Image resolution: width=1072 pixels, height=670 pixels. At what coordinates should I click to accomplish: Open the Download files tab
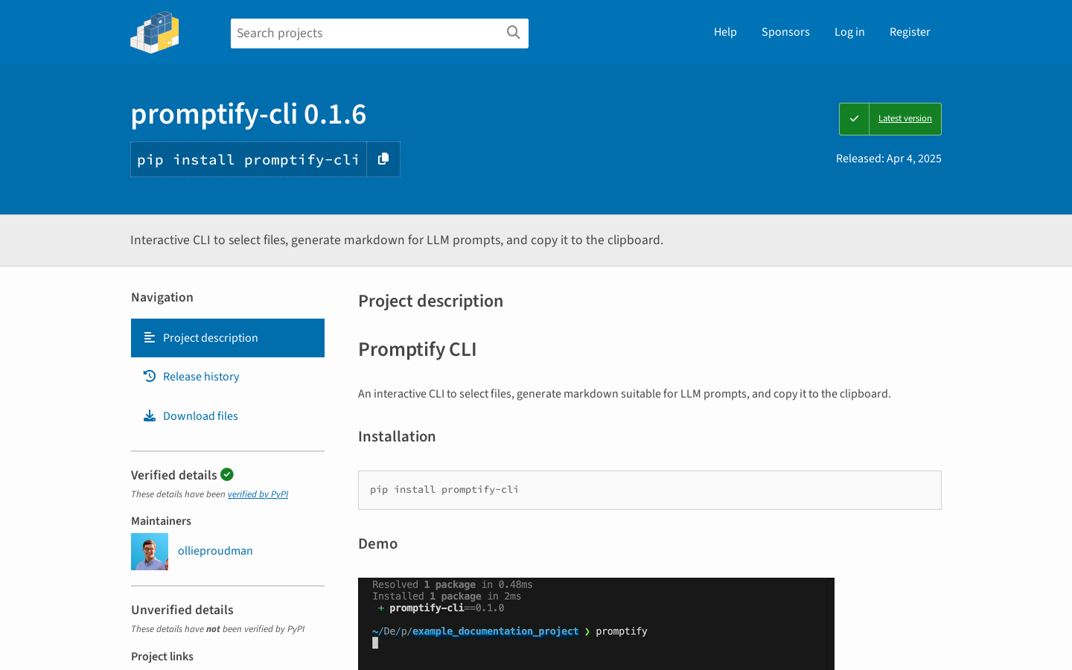coord(228,416)
